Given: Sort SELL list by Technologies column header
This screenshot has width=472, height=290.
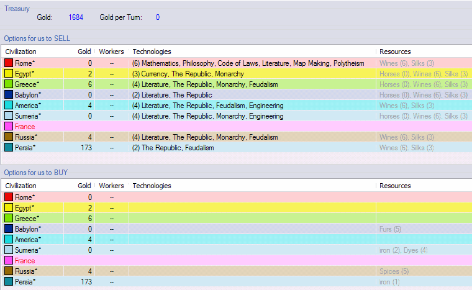Looking at the screenshot, I should click(x=152, y=52).
